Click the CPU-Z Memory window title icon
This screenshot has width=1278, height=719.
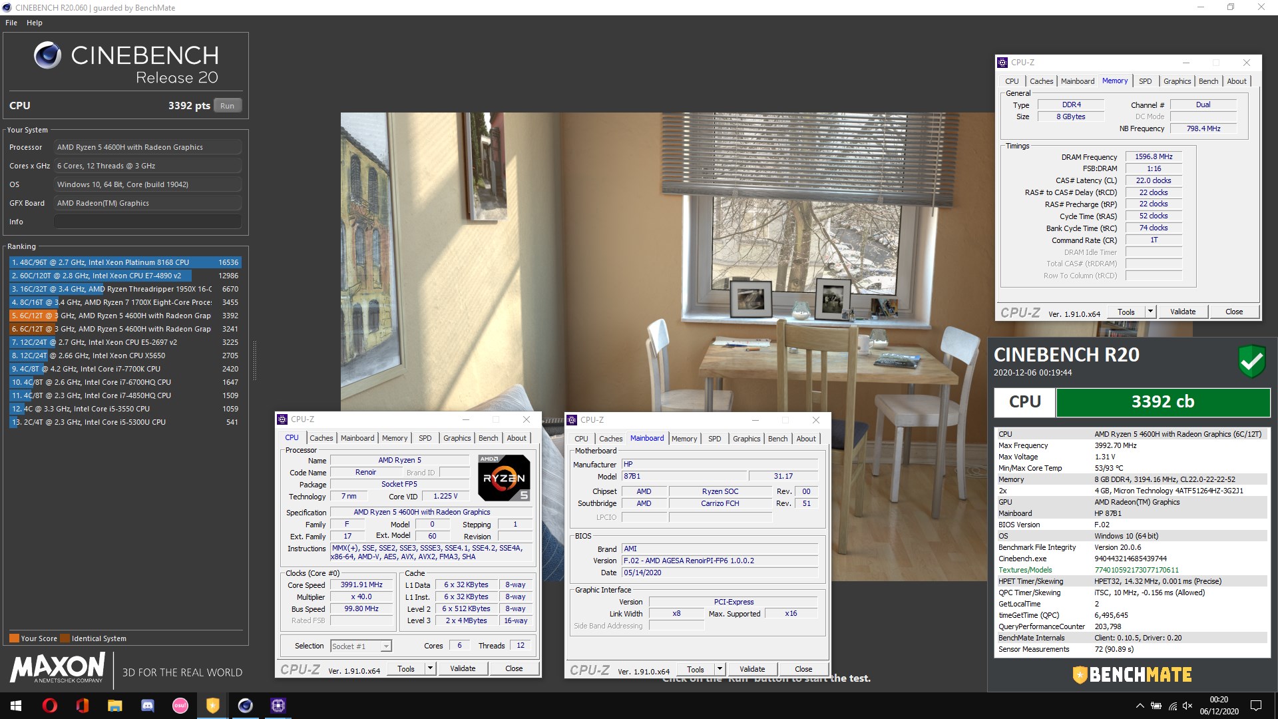(x=1002, y=63)
